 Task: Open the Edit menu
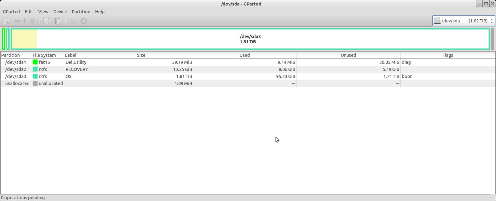click(x=29, y=12)
